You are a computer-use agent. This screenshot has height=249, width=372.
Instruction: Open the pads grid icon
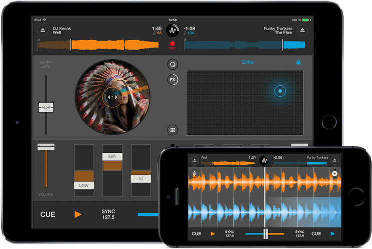172,130
